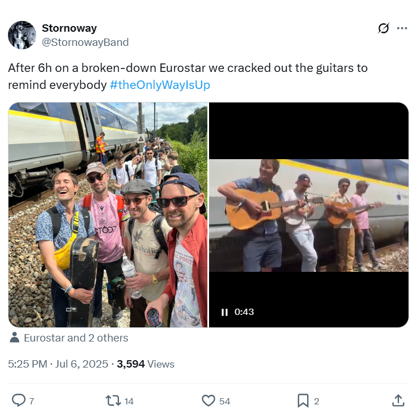Click the guitar-playing video thumbnail
This screenshot has width=417, height=414.
click(309, 215)
